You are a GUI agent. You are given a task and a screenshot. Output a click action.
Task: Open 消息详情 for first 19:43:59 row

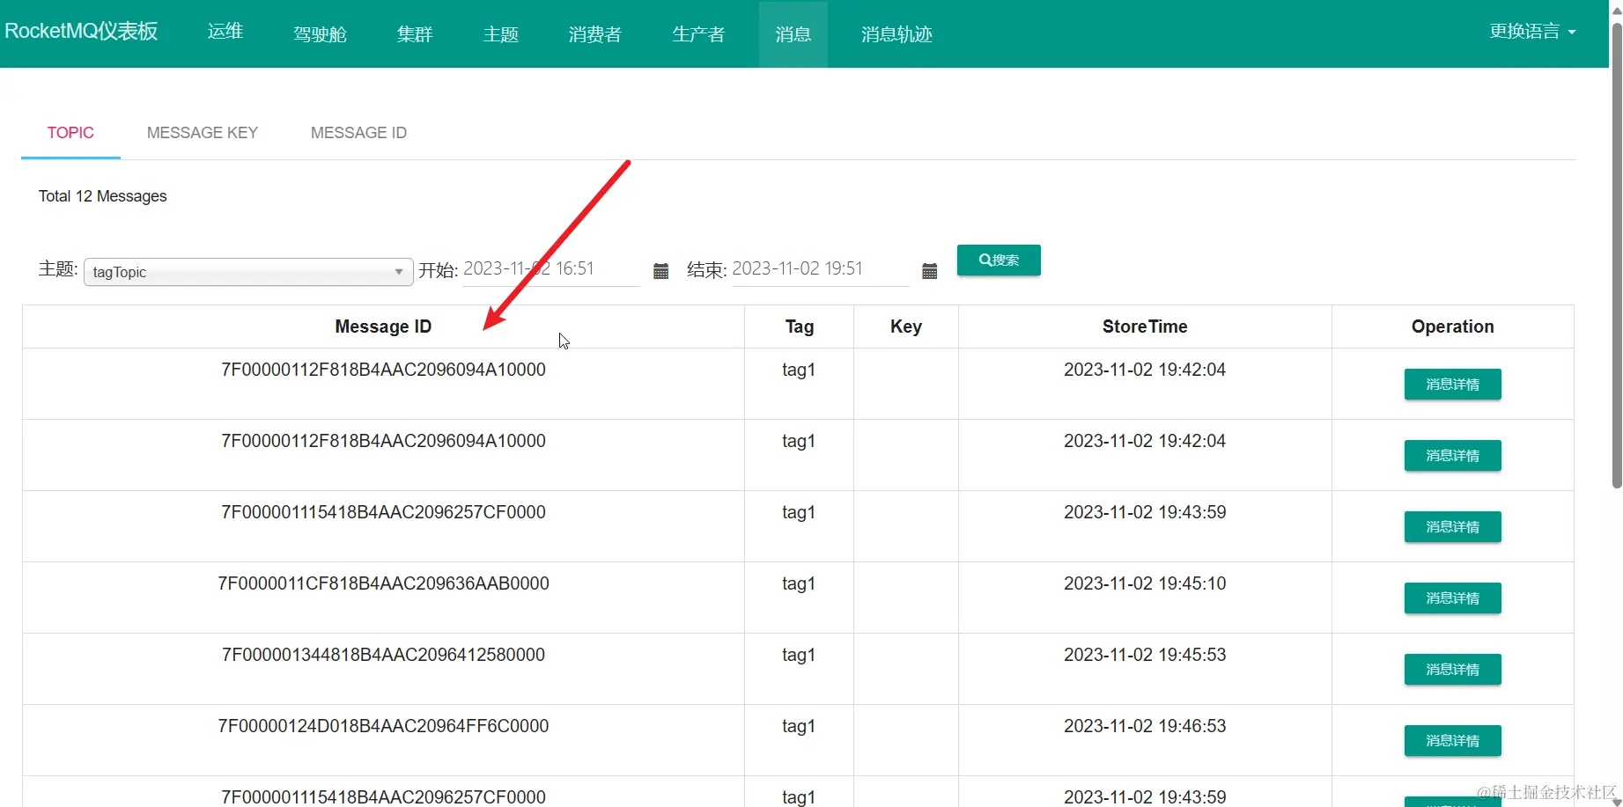coord(1452,527)
